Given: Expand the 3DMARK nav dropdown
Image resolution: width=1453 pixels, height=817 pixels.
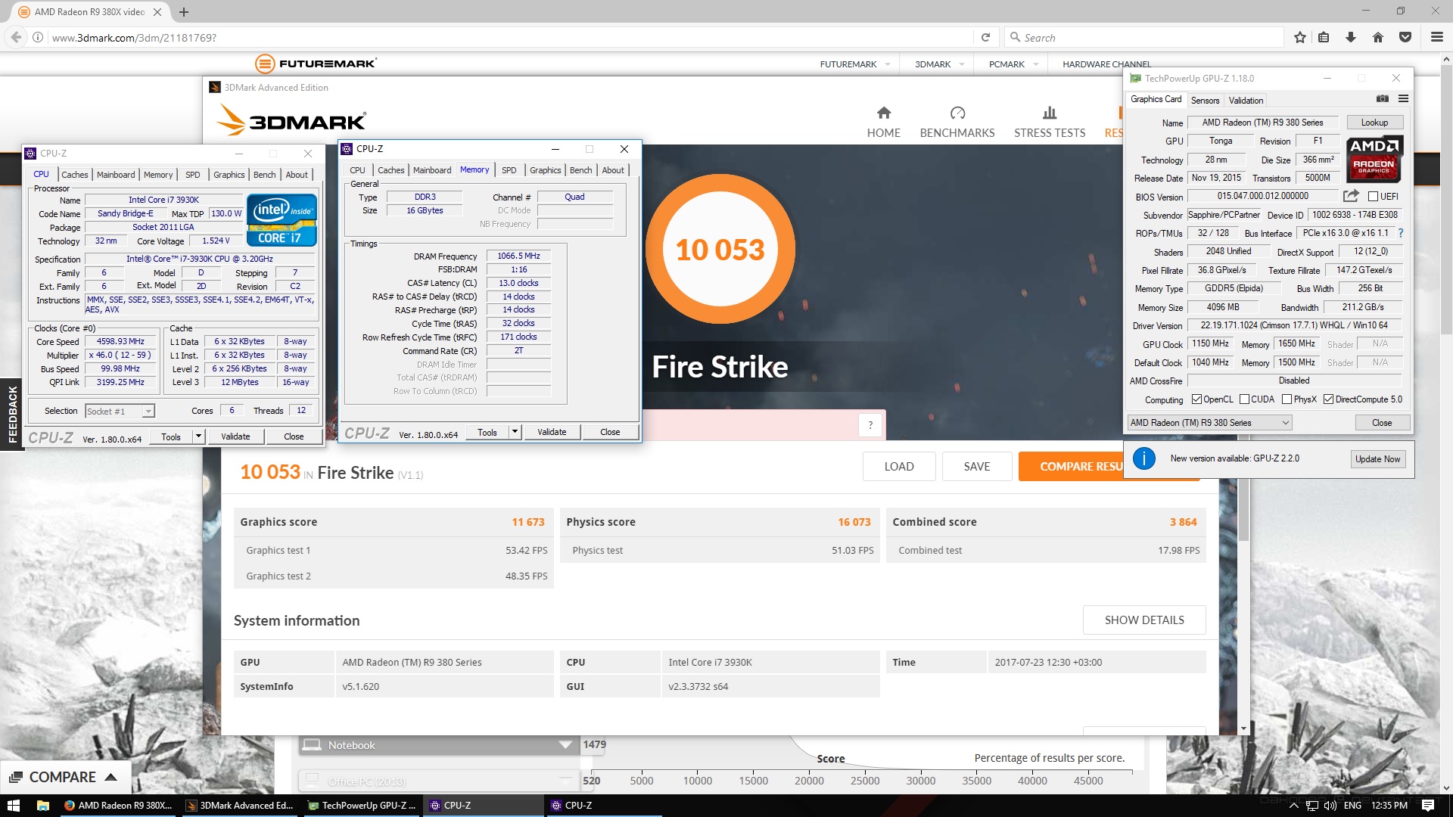Looking at the screenshot, I should pos(962,64).
